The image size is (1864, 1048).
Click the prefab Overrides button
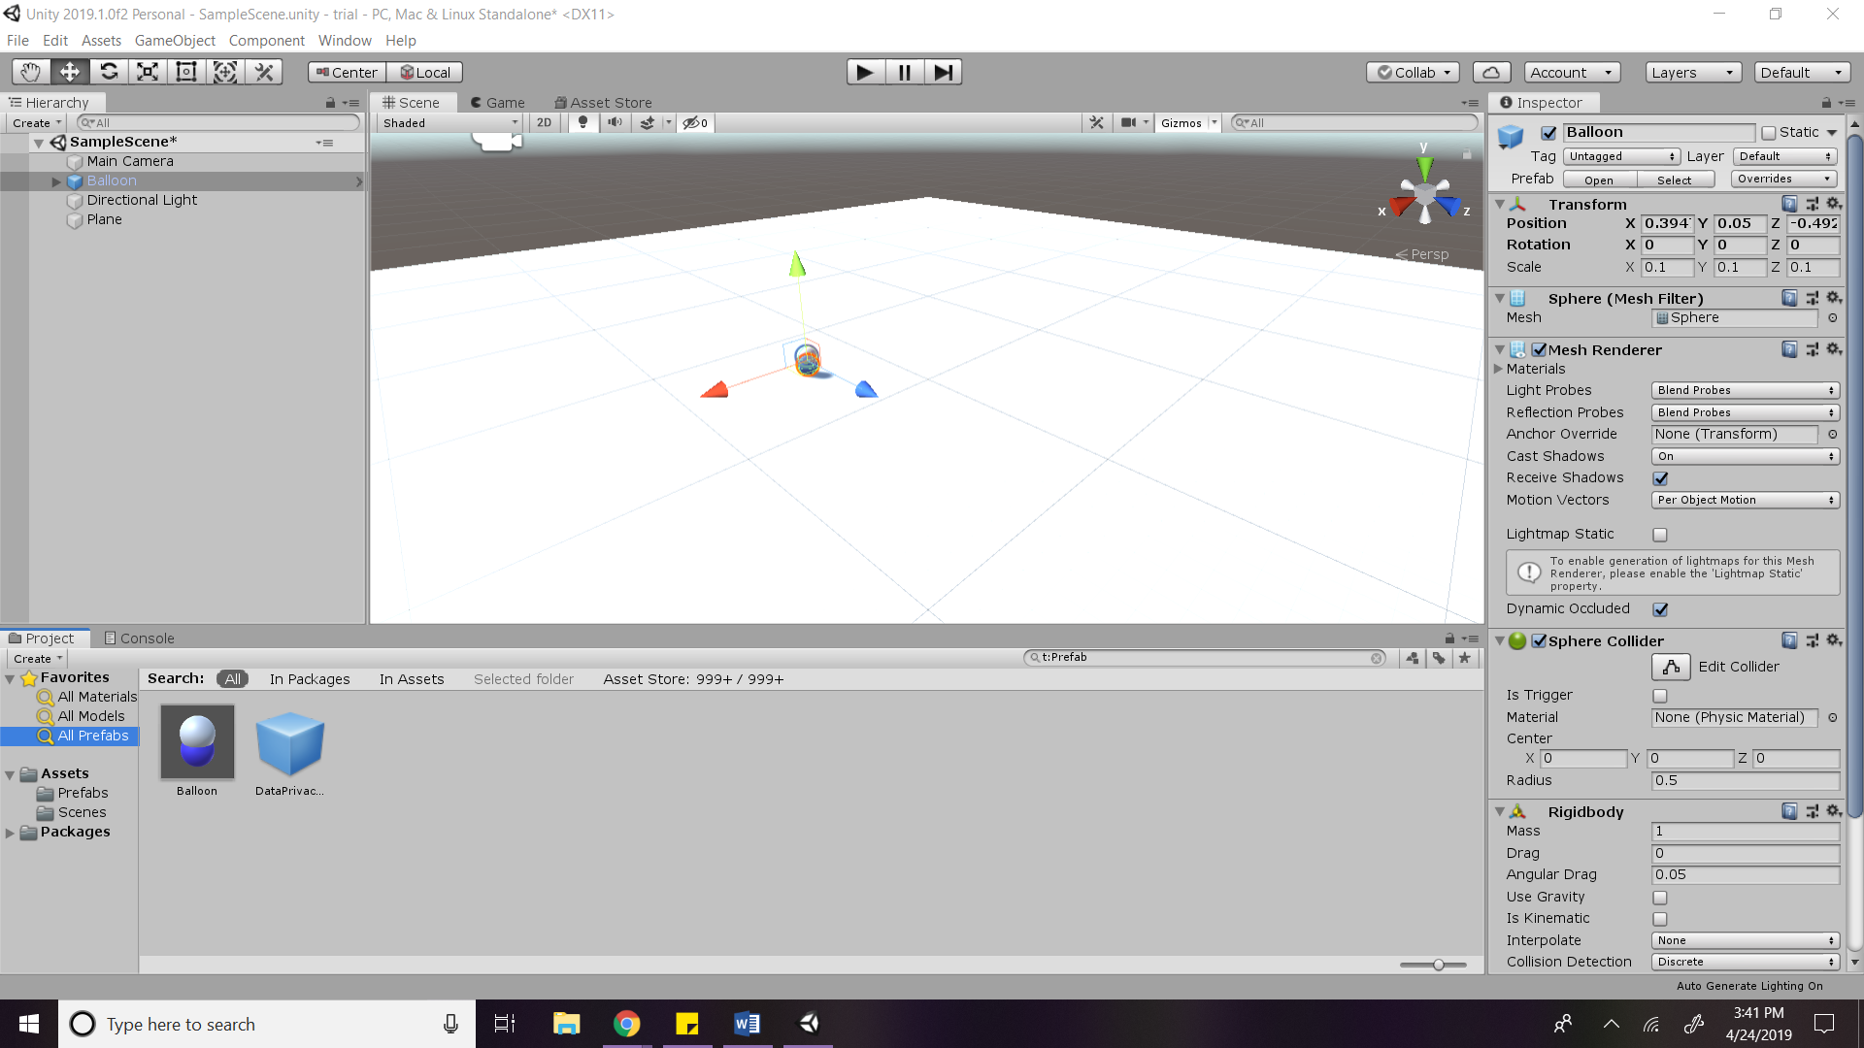(x=1783, y=180)
